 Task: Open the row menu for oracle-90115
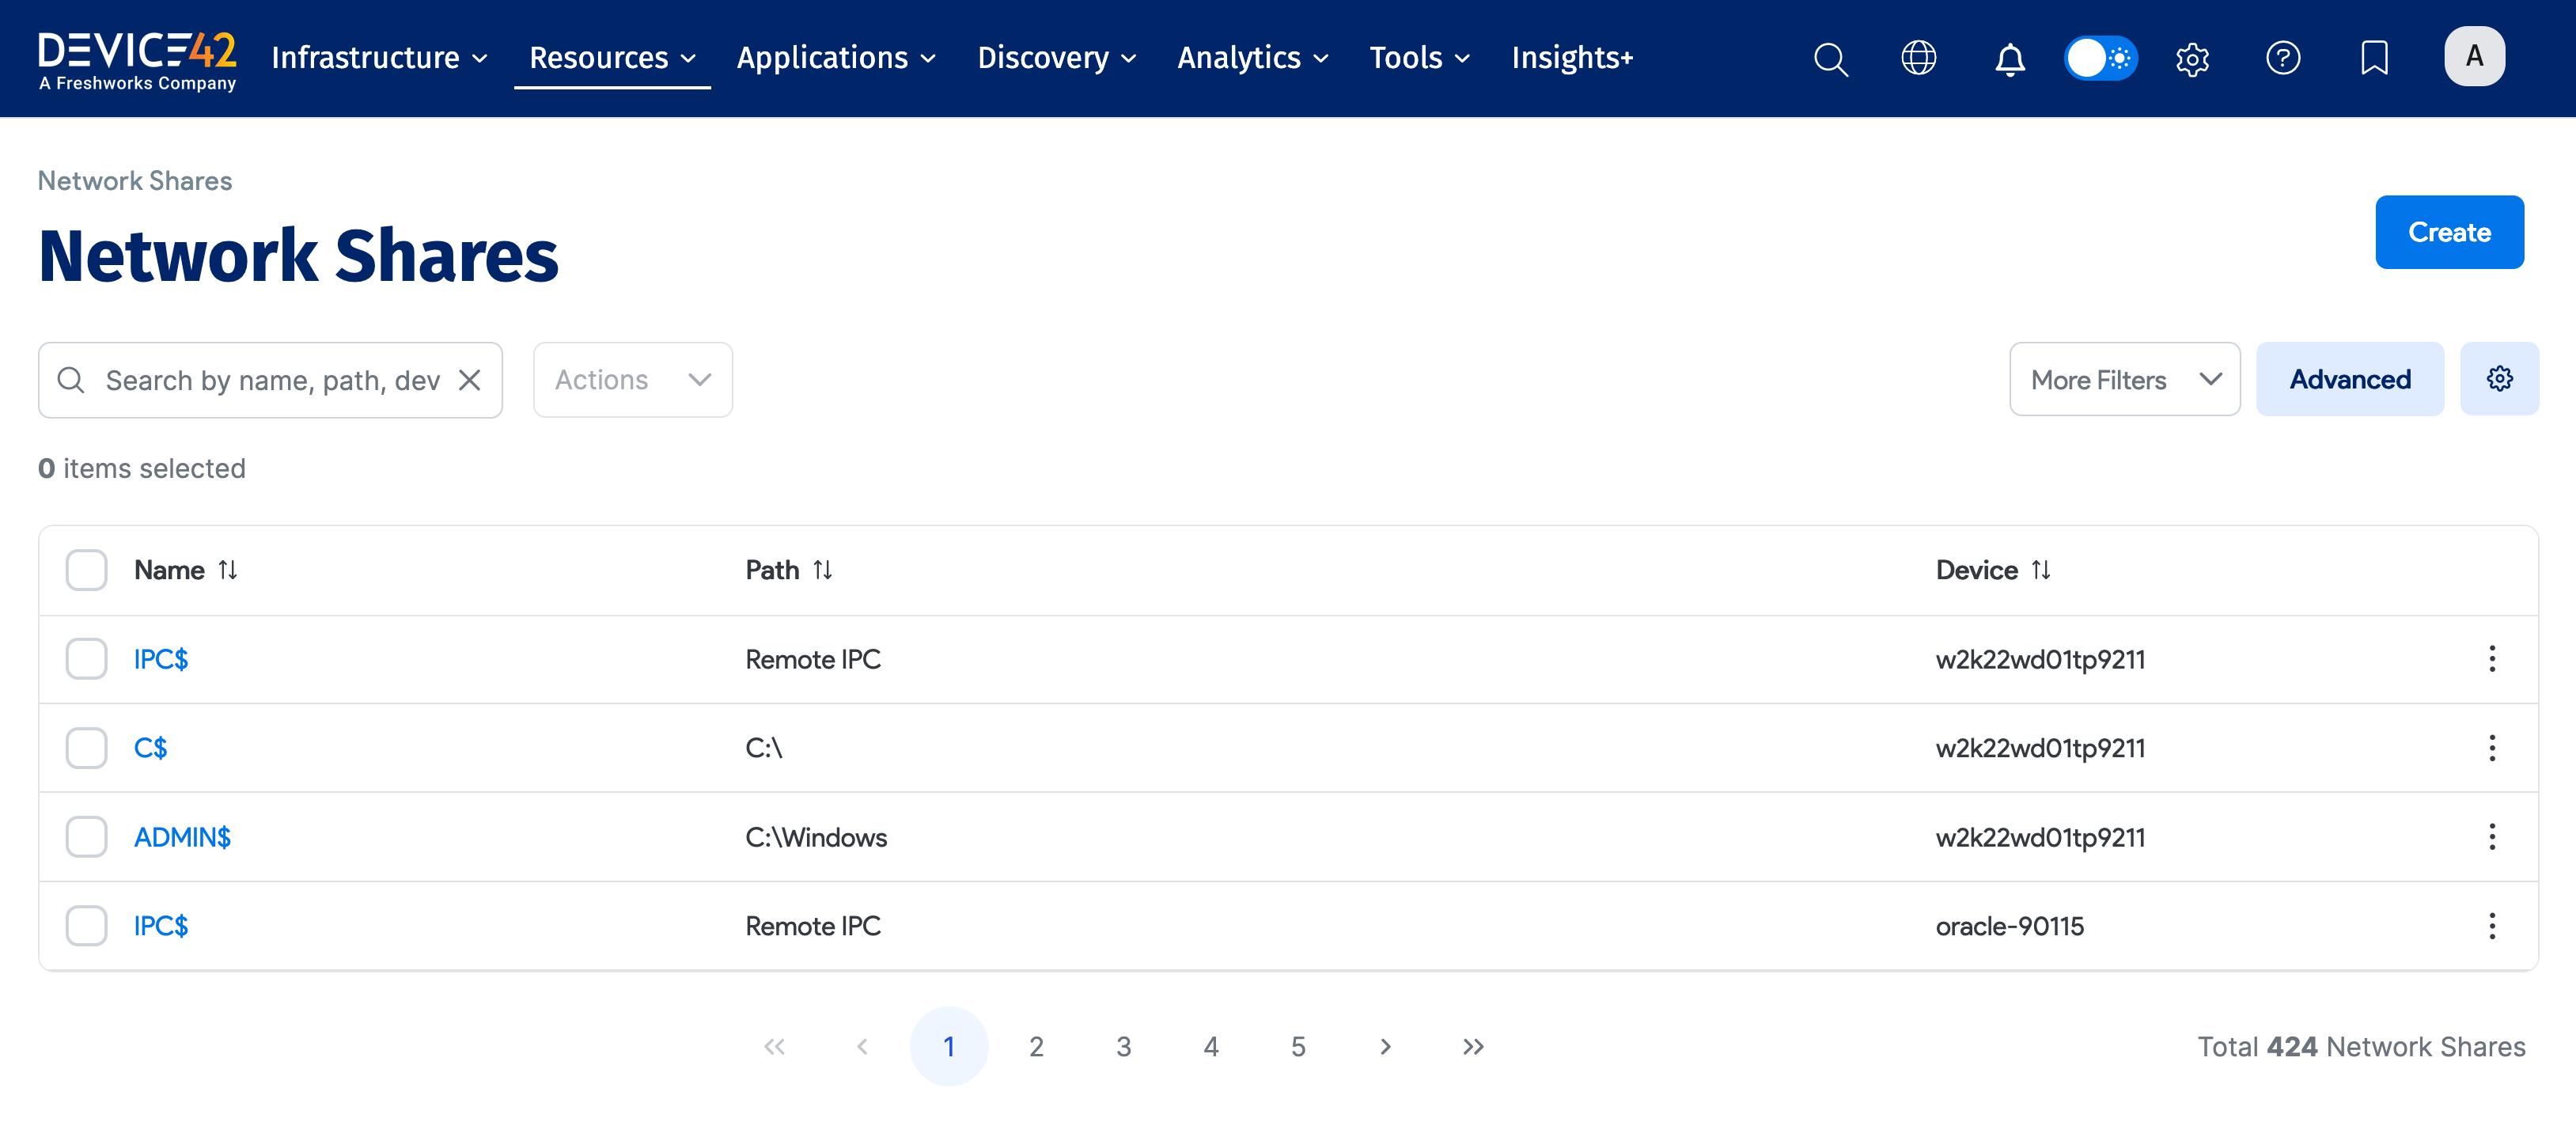click(2491, 925)
